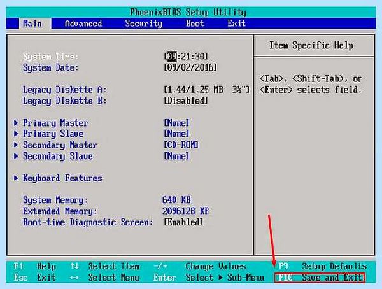Click the 640 KB value
382x289 pixels.
click(176, 200)
